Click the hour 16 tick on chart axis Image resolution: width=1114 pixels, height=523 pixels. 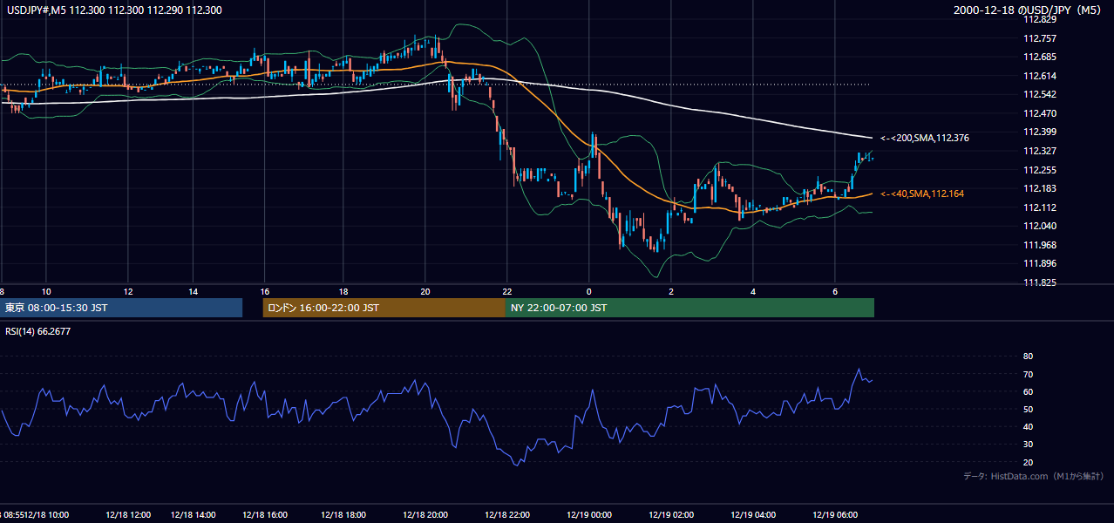point(265,291)
